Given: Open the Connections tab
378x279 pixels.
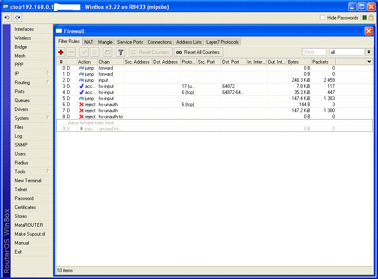Looking at the screenshot, I should pos(159,42).
